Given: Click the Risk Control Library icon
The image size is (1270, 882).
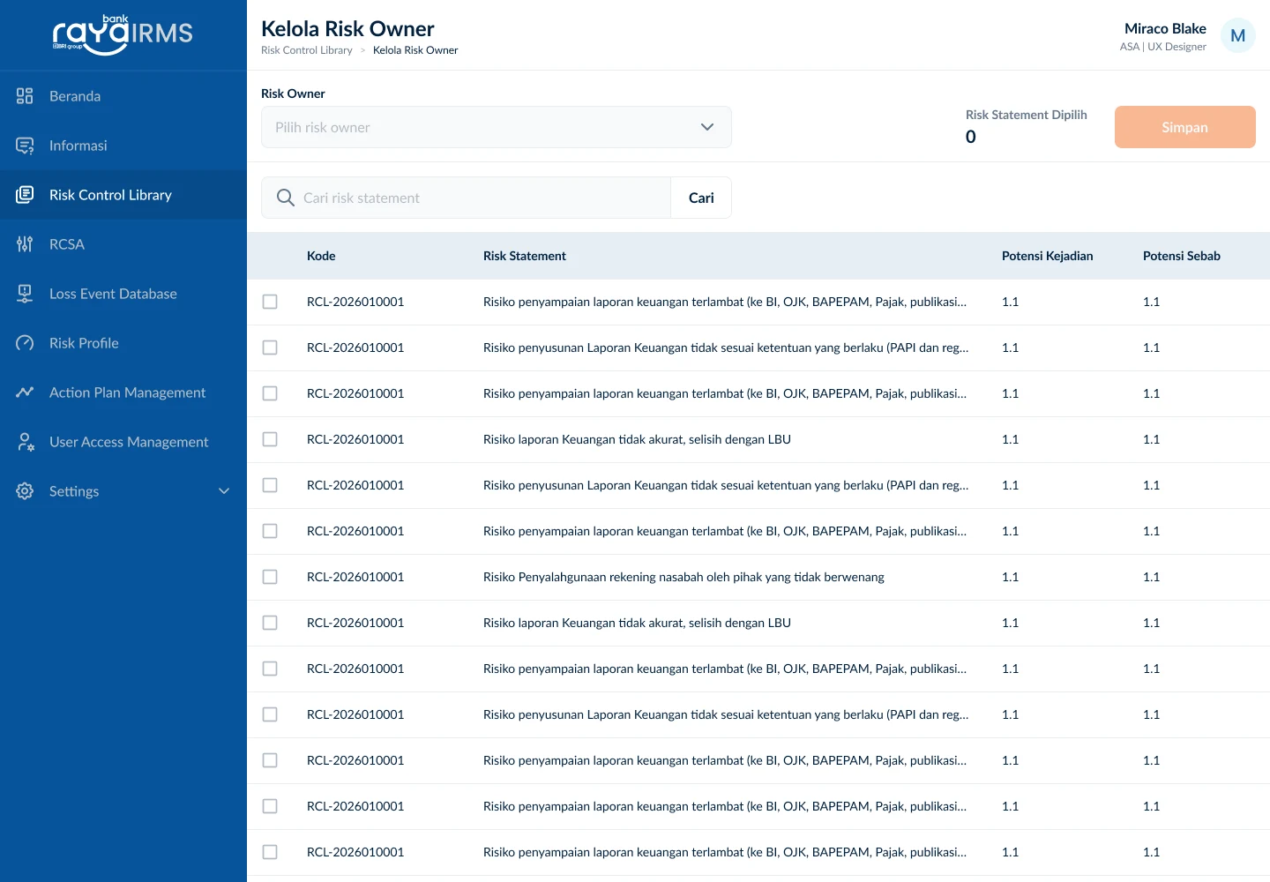Looking at the screenshot, I should [x=25, y=195].
